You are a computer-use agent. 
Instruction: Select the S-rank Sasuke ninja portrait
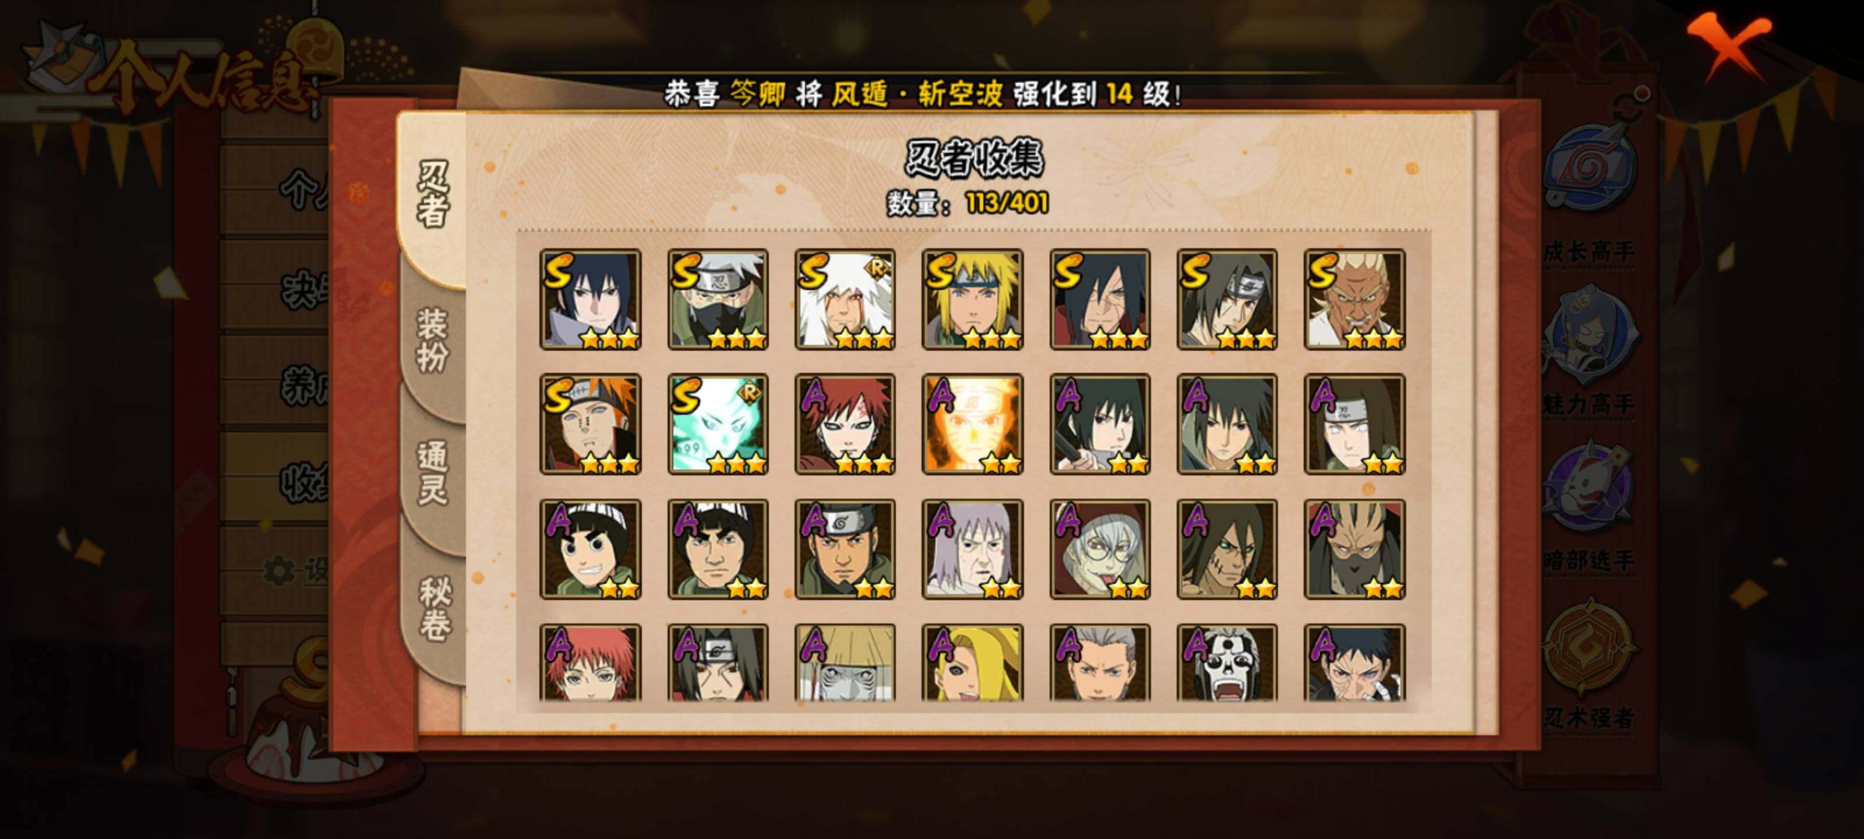tap(589, 299)
